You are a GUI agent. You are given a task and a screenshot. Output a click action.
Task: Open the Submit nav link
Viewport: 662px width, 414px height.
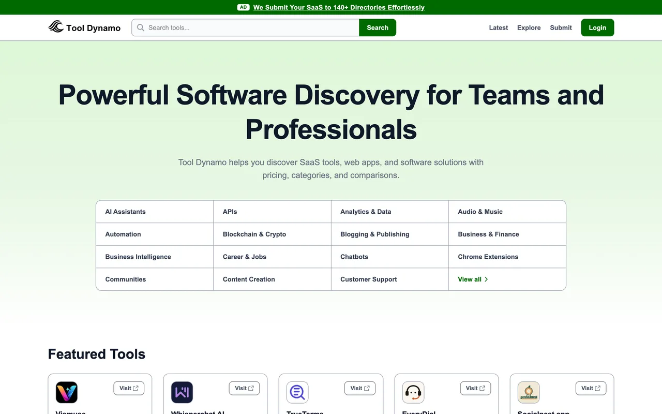pos(561,28)
